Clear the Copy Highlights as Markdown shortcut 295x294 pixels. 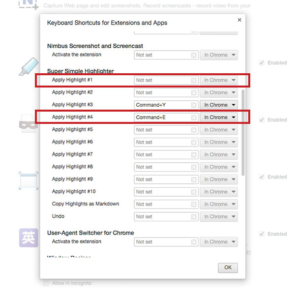point(194,205)
